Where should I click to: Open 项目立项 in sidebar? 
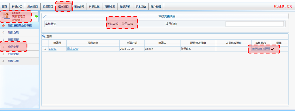[x=13, y=32]
